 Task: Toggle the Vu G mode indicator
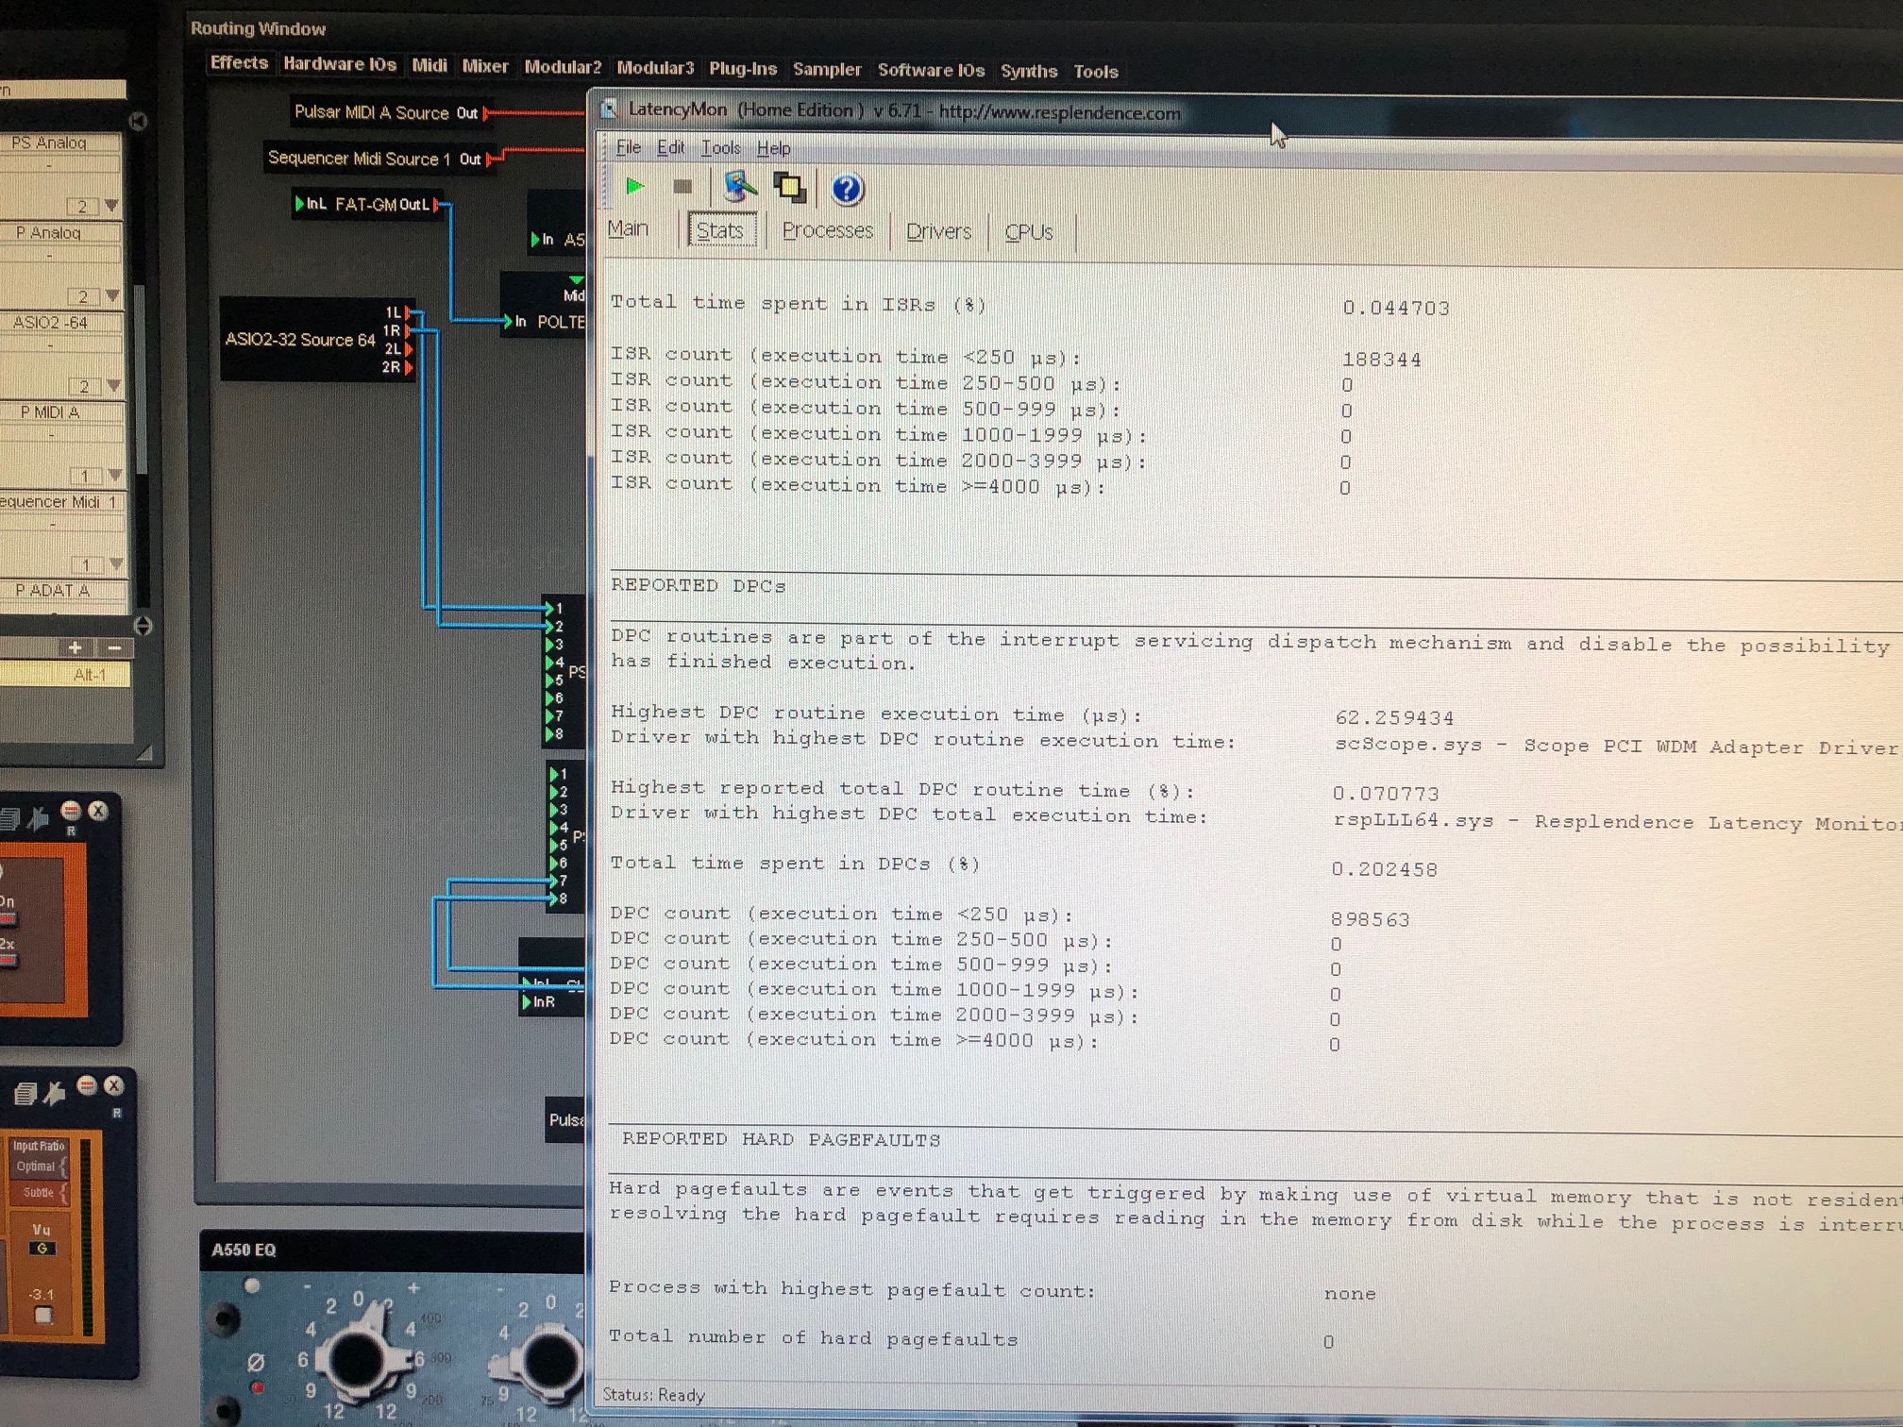point(42,1249)
